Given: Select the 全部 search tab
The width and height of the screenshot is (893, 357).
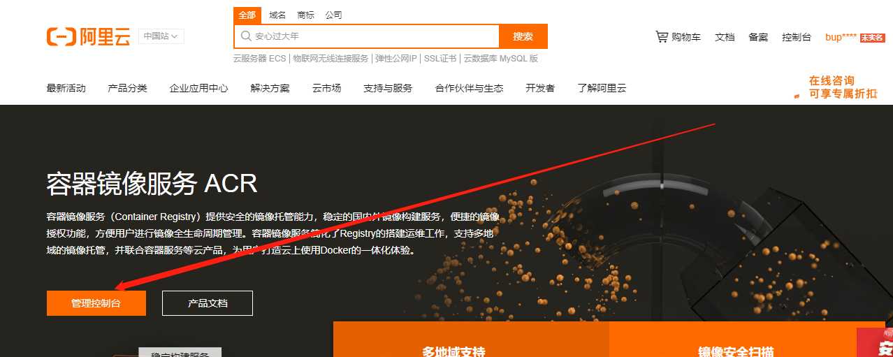Looking at the screenshot, I should pyautogui.click(x=247, y=15).
